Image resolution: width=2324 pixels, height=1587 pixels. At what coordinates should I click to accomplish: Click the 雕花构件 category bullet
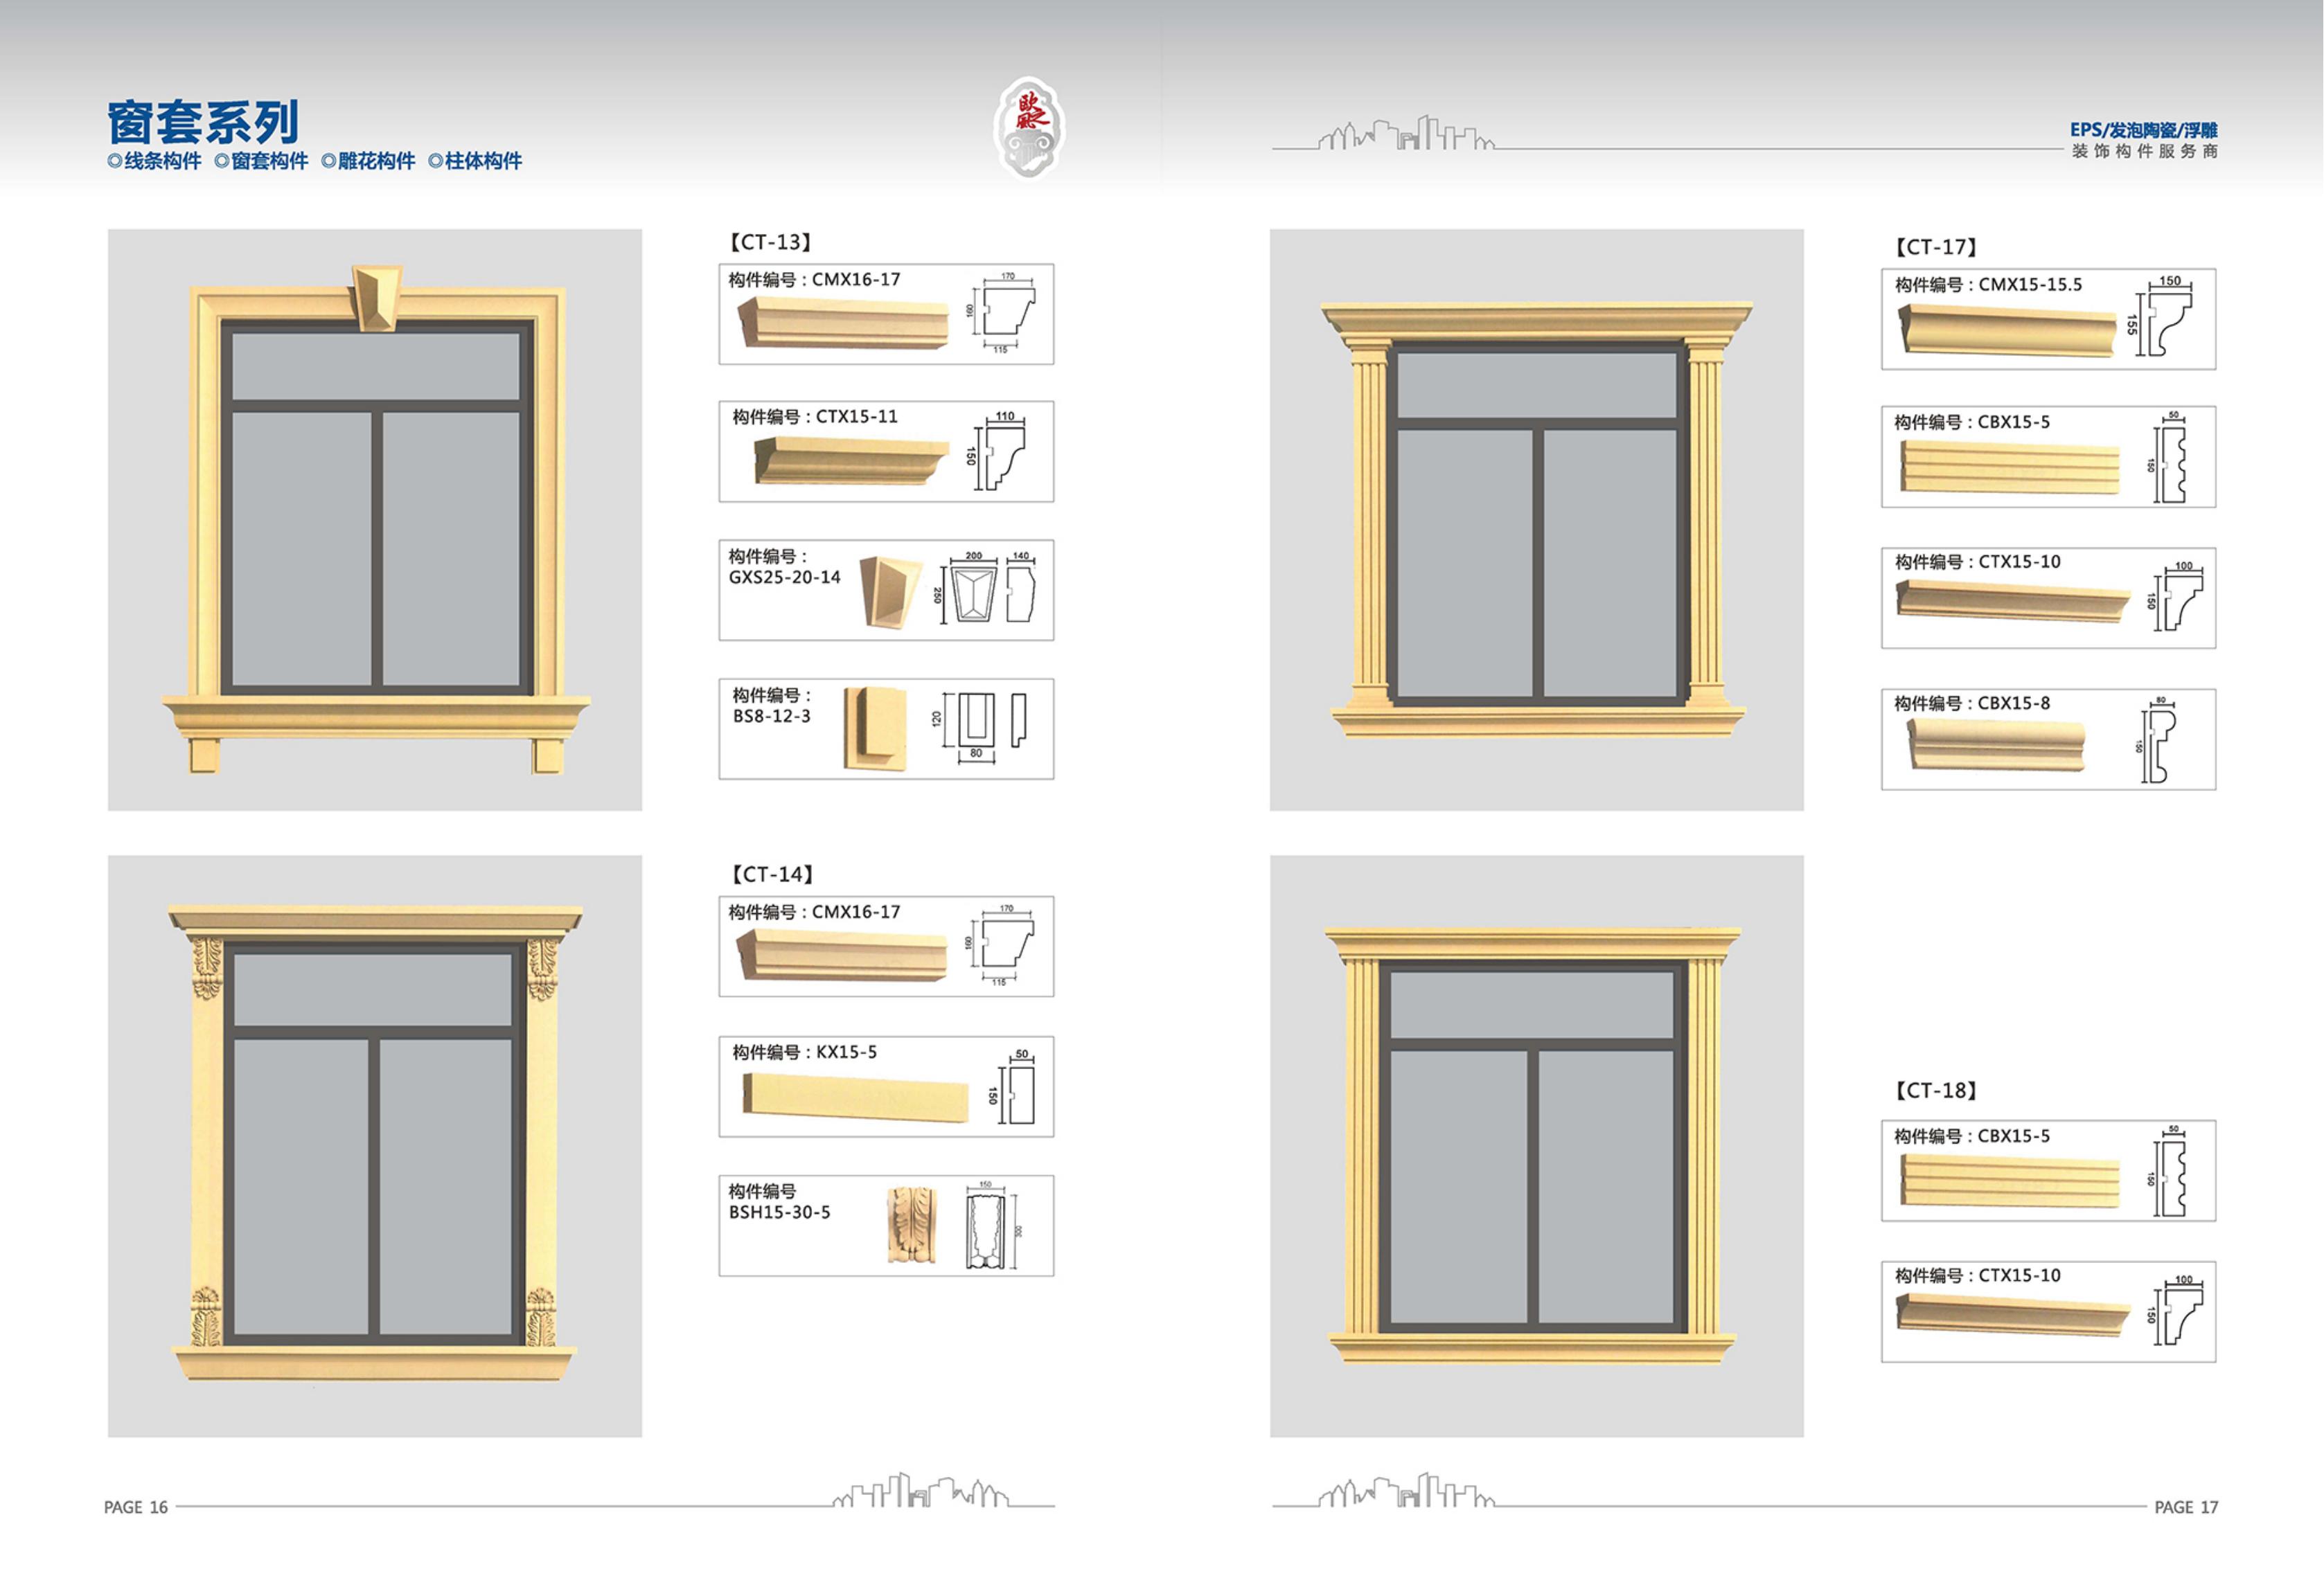(x=368, y=161)
